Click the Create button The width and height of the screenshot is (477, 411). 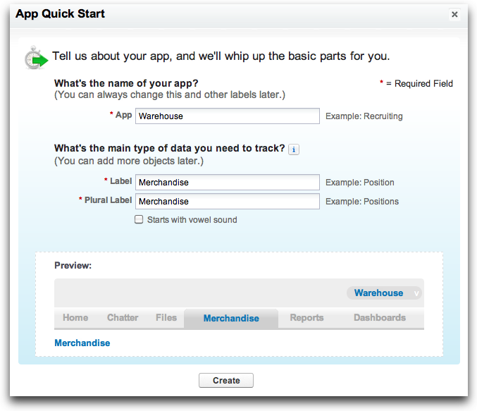point(226,380)
